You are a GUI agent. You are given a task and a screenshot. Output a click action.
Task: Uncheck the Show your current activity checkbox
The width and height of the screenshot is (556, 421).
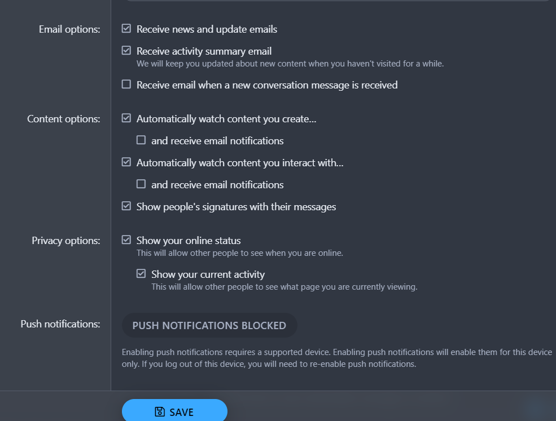point(141,273)
